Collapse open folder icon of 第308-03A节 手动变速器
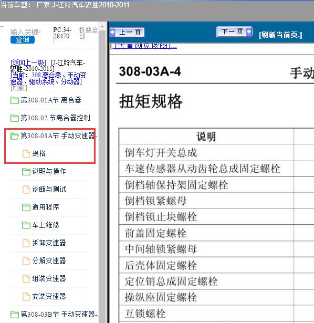Screen dimensions: 314x323 [14, 136]
